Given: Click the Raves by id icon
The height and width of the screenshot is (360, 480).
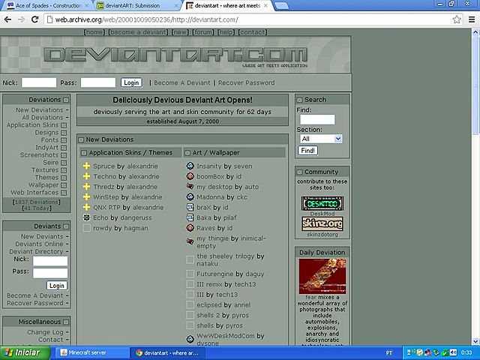Looking at the screenshot, I should click(x=190, y=228).
